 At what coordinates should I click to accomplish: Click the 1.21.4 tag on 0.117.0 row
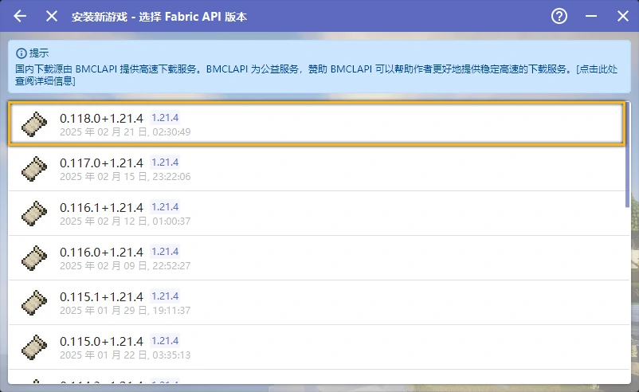(165, 163)
